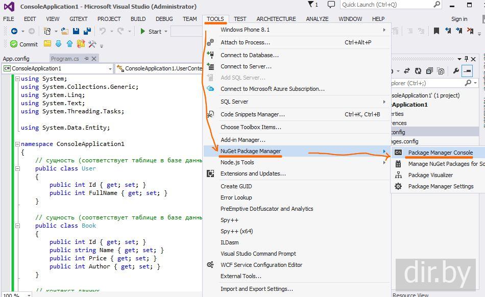Image resolution: width=485 pixels, height=297 pixels.
Task: Select Package Manager Console menu entry
Action: (440, 153)
